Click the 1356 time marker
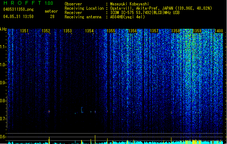 tap(132, 31)
